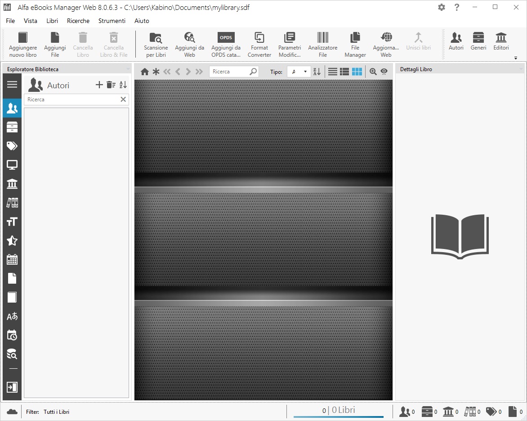527x421 pixels.
Task: Open Editori editor in toolbar
Action: click(501, 41)
